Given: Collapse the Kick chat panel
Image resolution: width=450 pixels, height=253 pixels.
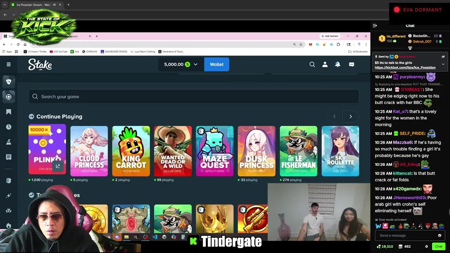Looking at the screenshot, I should pyautogui.click(x=375, y=26).
